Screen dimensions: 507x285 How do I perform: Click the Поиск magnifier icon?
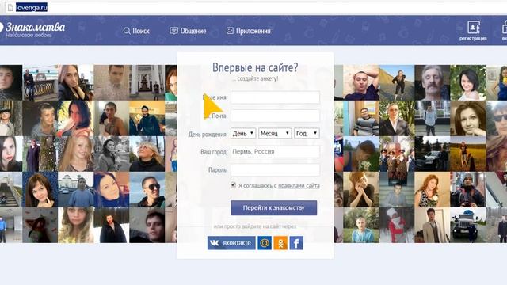127,31
